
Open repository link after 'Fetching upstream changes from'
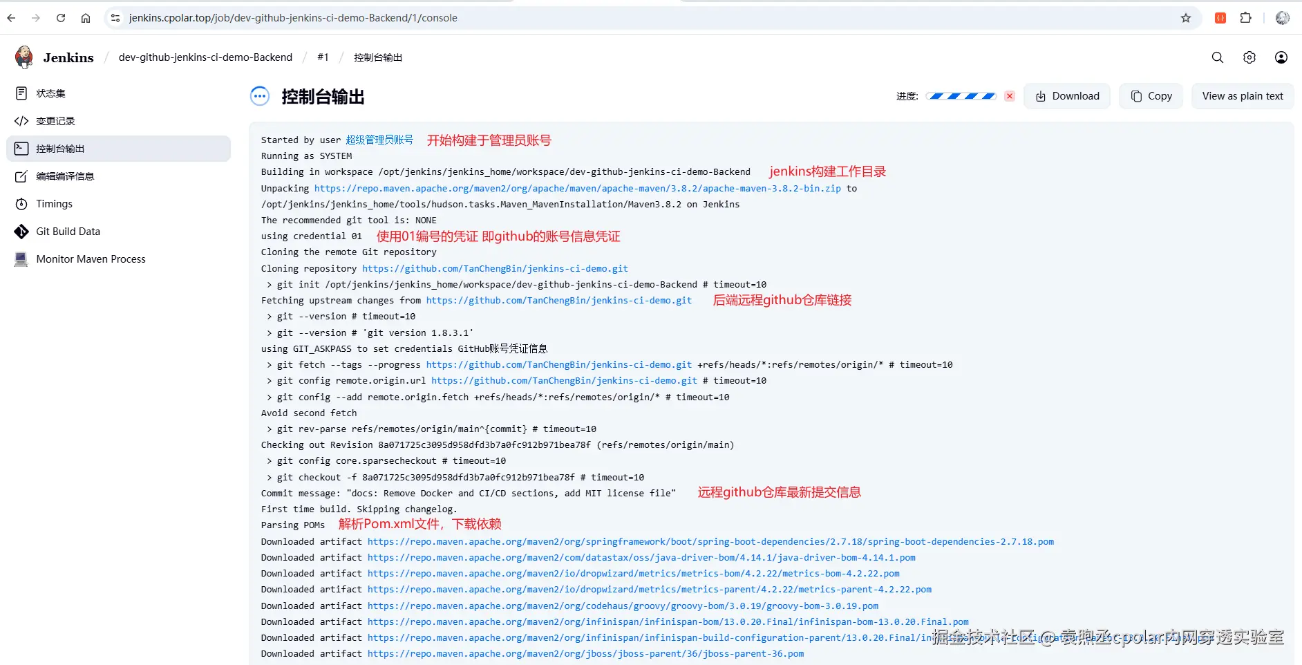(559, 300)
